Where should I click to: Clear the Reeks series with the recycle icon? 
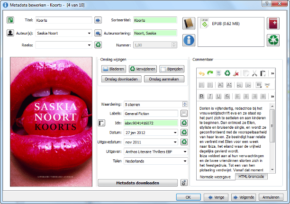point(98,44)
